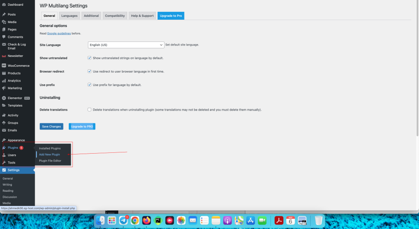The height and width of the screenshot is (229, 419).
Task: Launch Google Chrome from the dock
Action: [x=135, y=220]
